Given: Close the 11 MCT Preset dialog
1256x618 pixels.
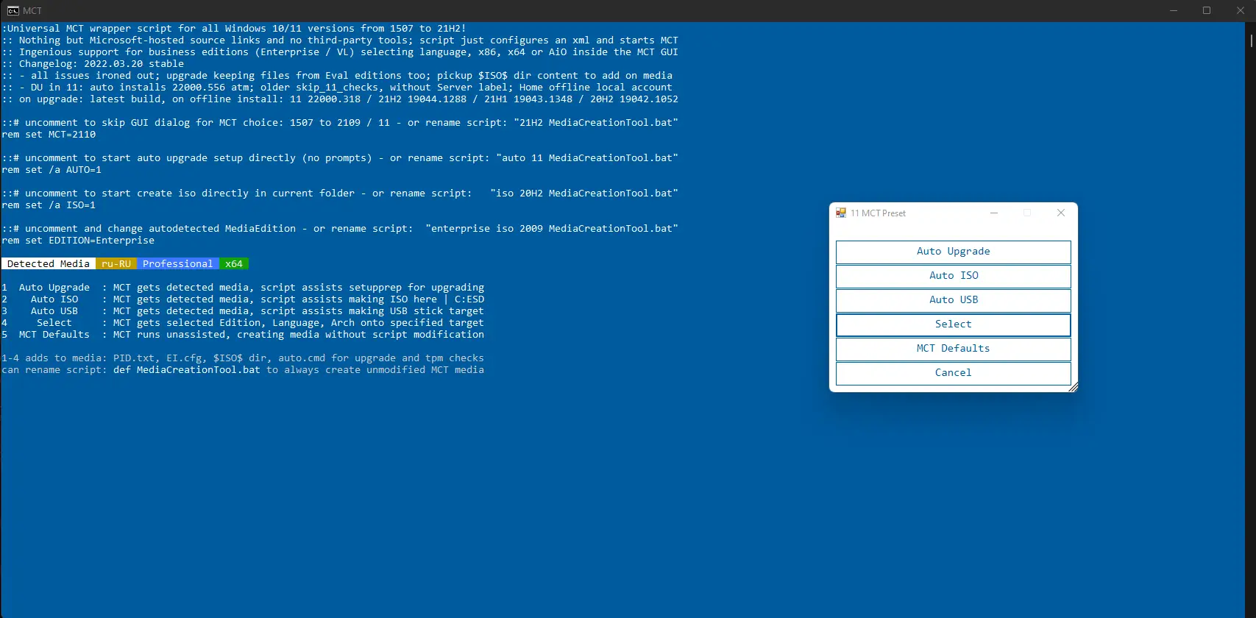Looking at the screenshot, I should [x=1061, y=213].
